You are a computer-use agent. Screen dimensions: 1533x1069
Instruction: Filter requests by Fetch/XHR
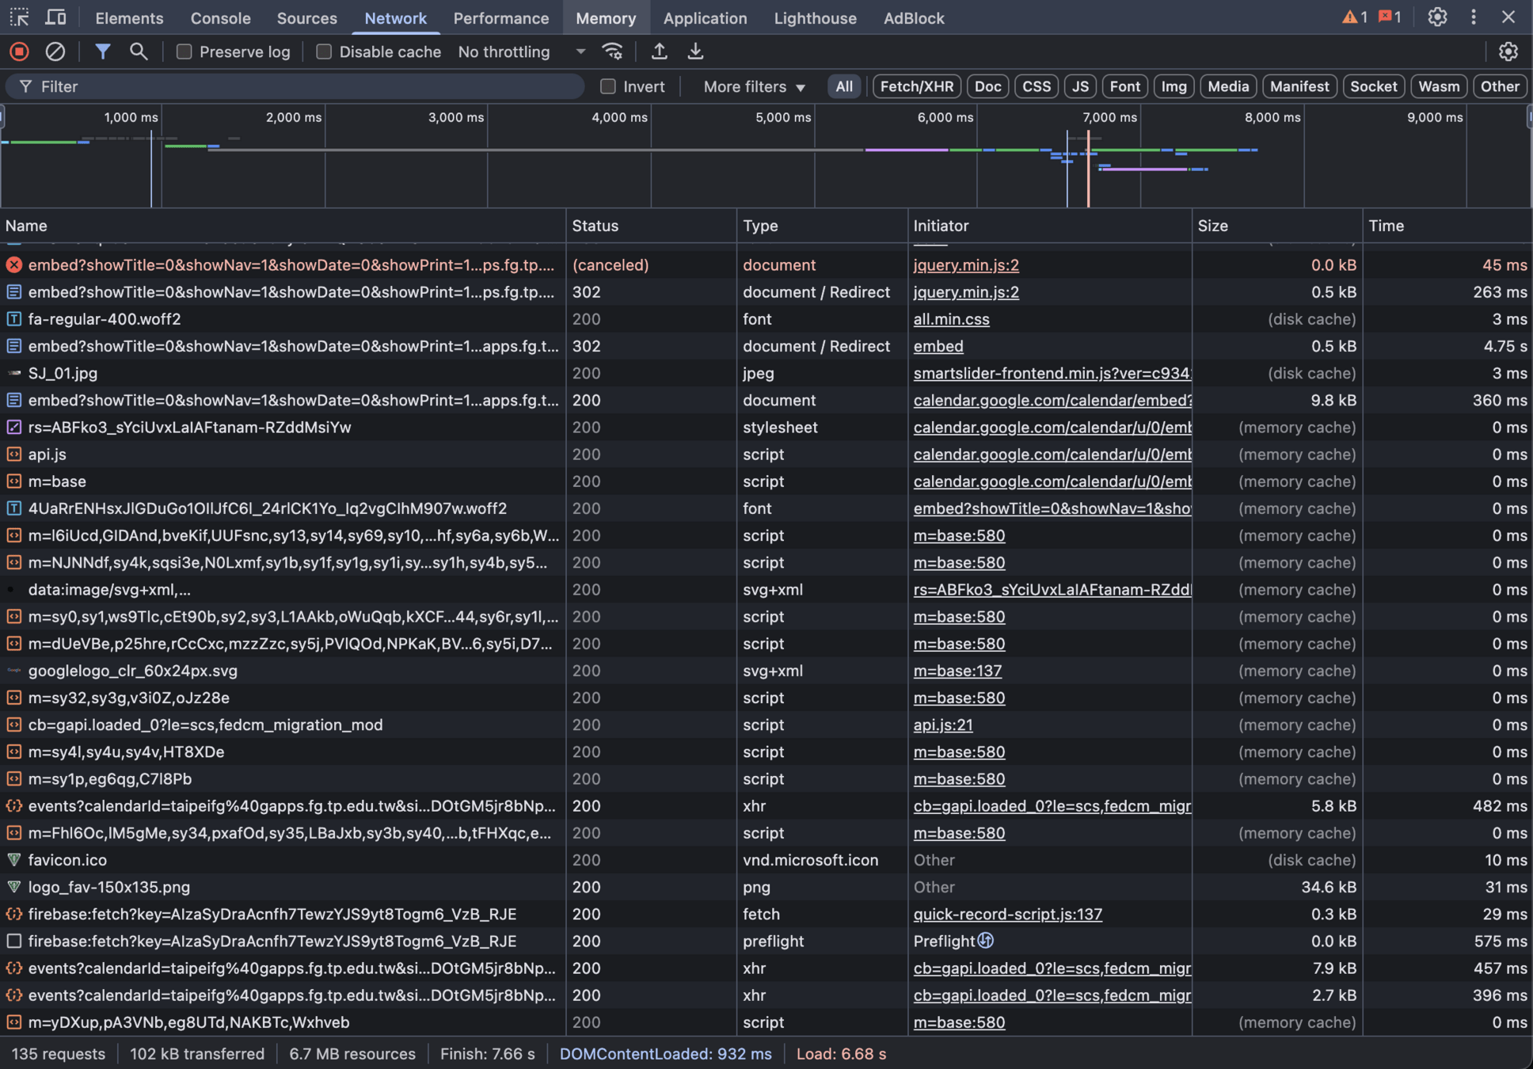coord(916,86)
